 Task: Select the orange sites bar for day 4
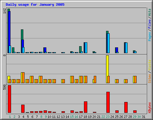pyautogui.click(x=23, y=78)
